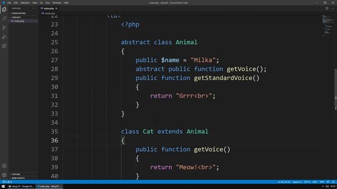Click the Ln/Col cursor position indicator
The height and width of the screenshot is (189, 337).
[x=284, y=182]
